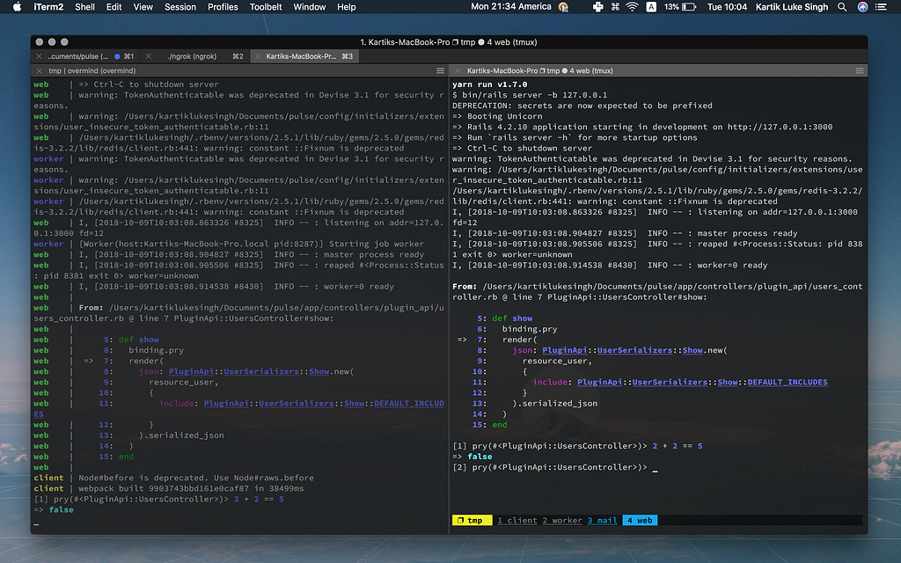This screenshot has width=901, height=563.
Task: Click the white cross-shaped menu bar icon
Action: (x=597, y=7)
